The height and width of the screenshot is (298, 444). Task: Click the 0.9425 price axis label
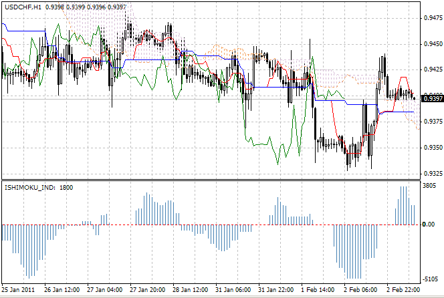click(433, 69)
